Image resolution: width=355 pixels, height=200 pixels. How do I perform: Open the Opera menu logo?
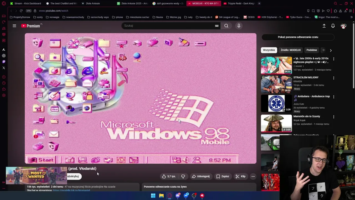point(4,3)
